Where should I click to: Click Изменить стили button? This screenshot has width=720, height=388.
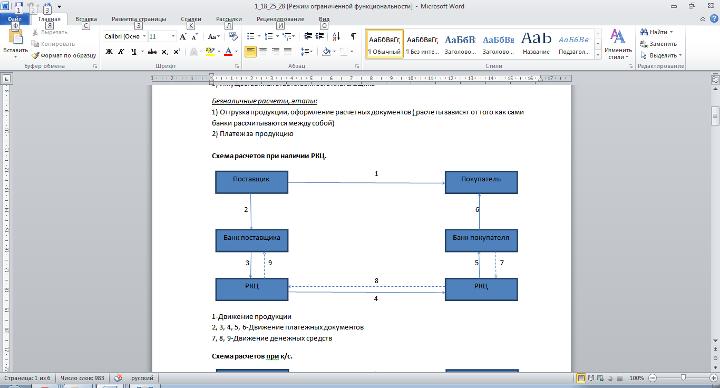[618, 44]
